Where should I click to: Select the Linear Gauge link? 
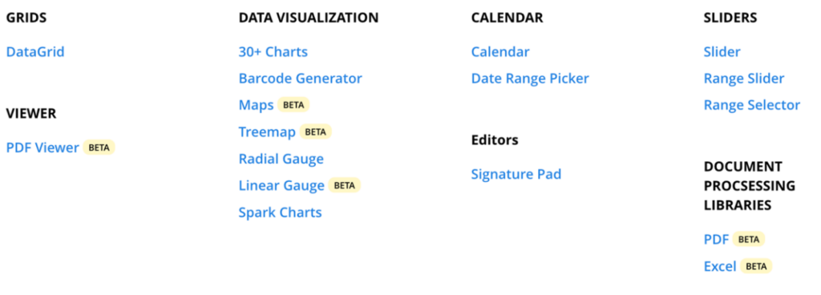[281, 185]
